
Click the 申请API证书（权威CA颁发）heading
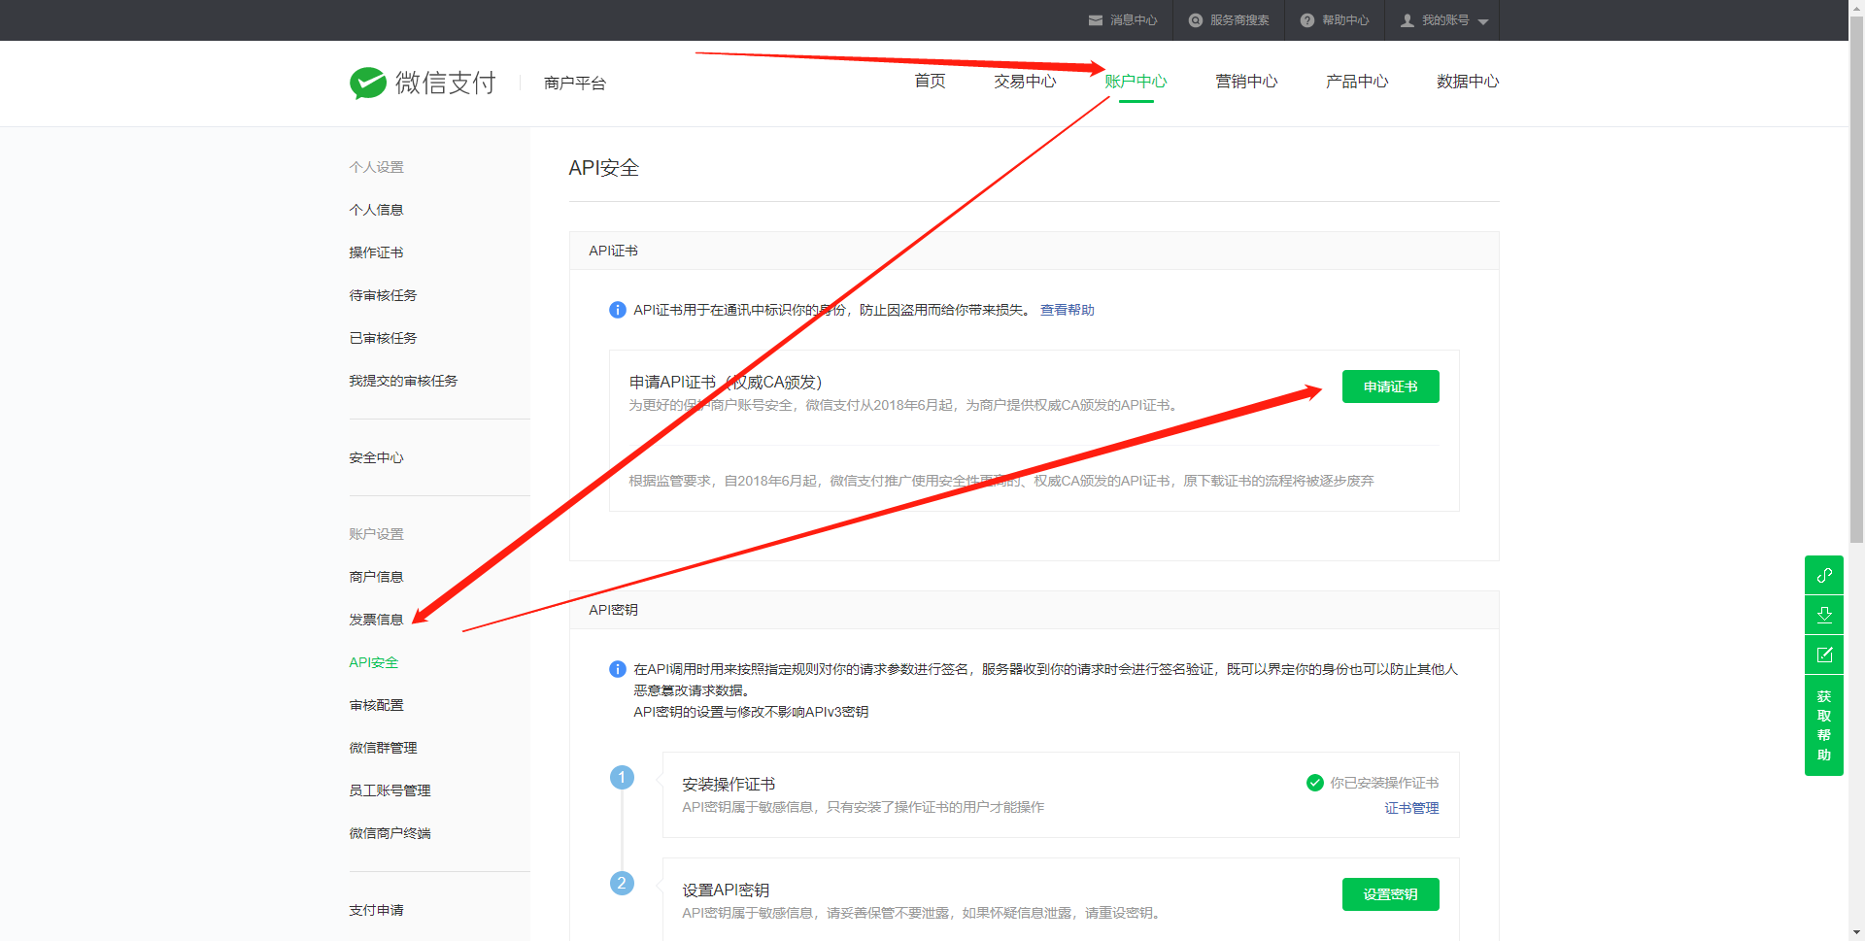(x=726, y=382)
